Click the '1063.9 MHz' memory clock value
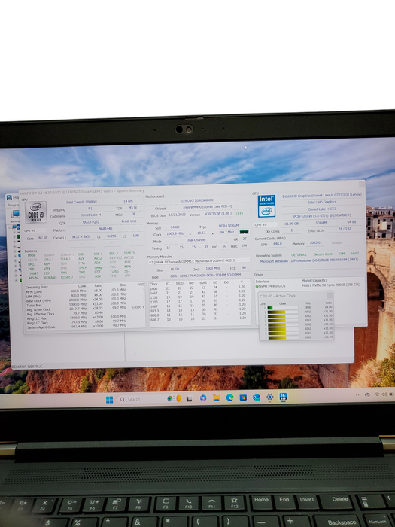Viewport: 395px width, 527px height. coord(175,233)
